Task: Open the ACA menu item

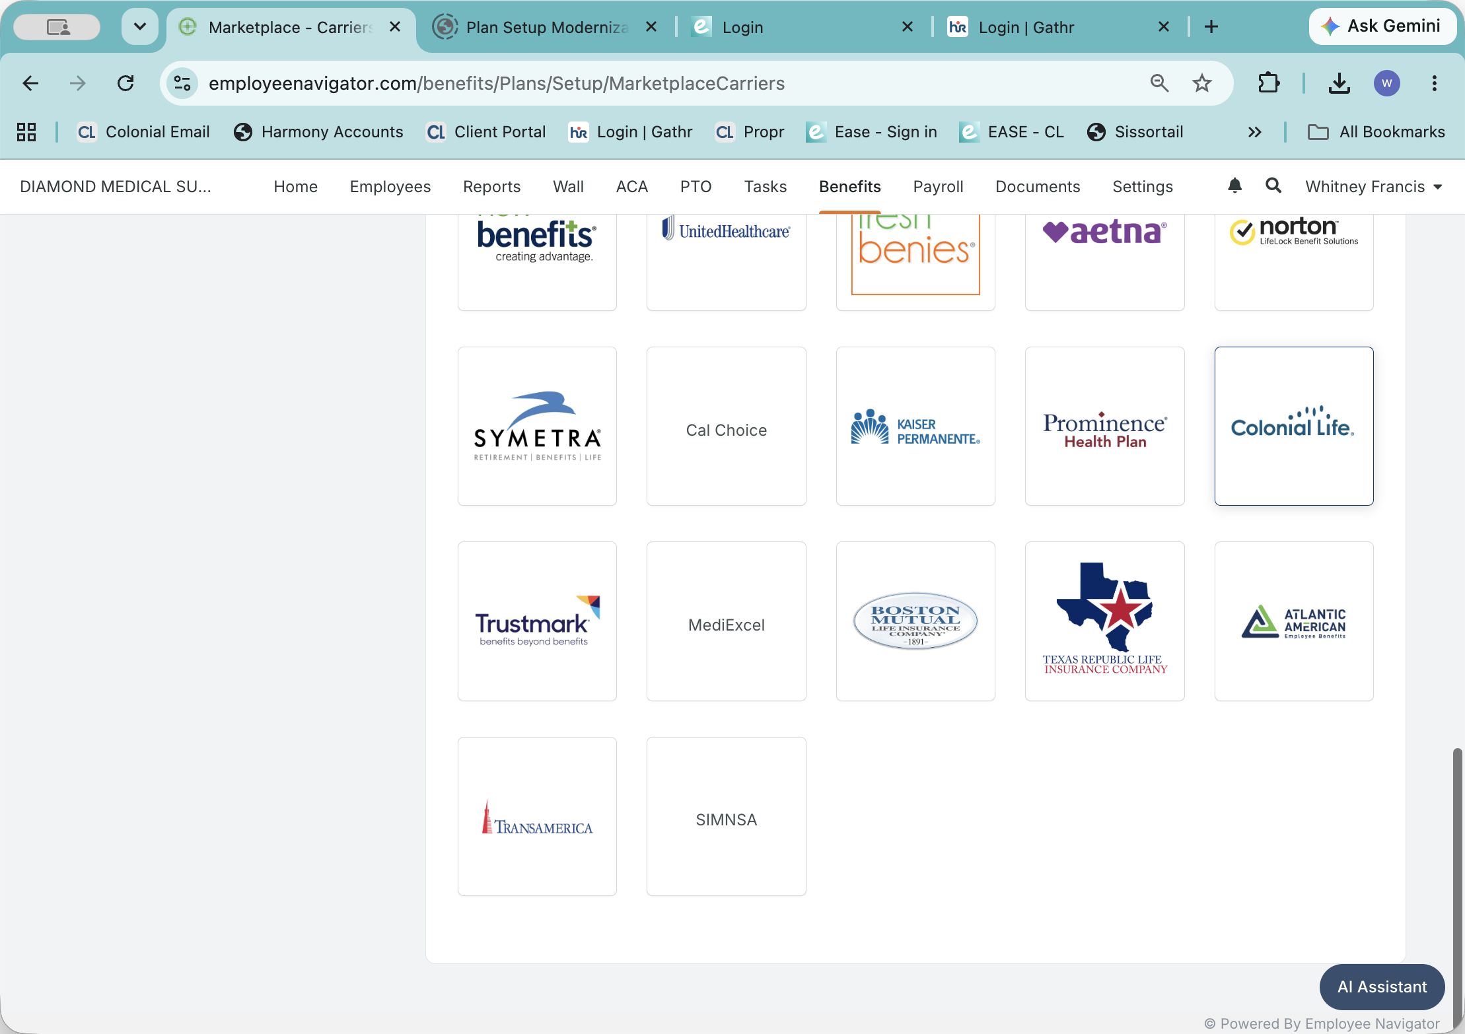Action: (x=632, y=187)
